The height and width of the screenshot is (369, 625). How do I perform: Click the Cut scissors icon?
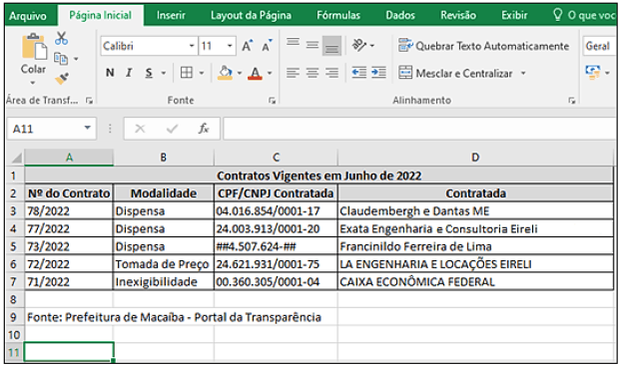pyautogui.click(x=61, y=39)
